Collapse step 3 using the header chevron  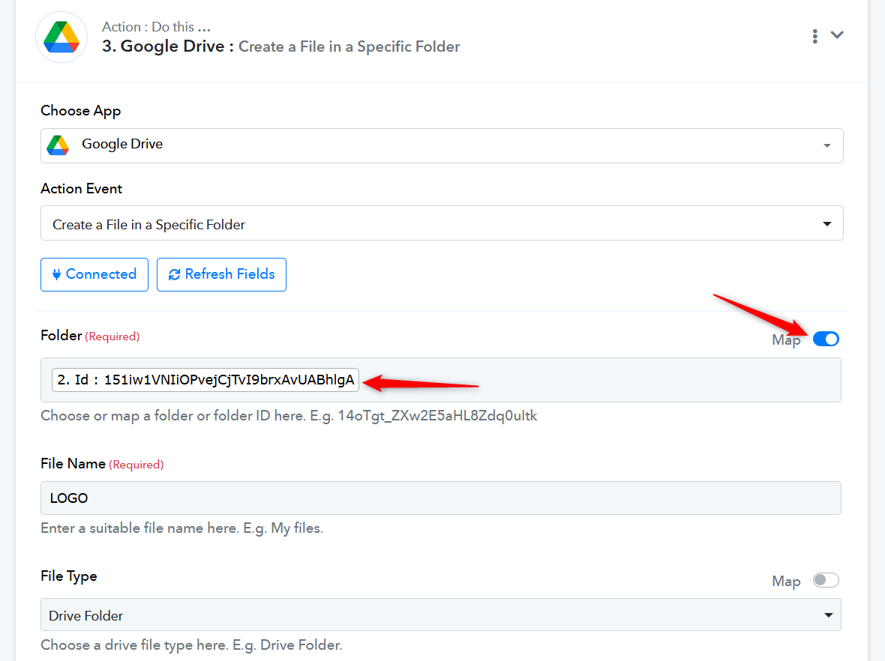tap(837, 35)
